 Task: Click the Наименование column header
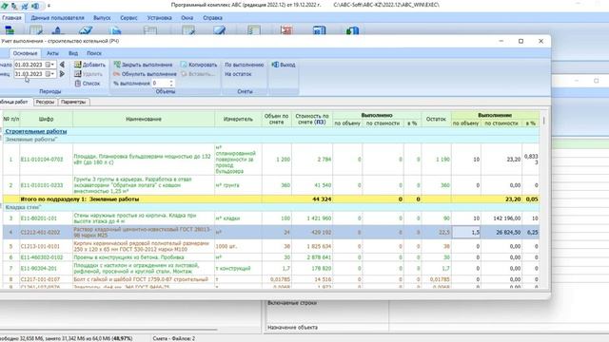pyautogui.click(x=144, y=119)
